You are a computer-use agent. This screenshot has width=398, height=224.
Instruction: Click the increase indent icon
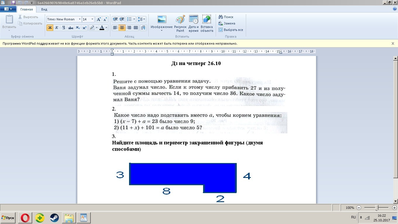coord(122,19)
